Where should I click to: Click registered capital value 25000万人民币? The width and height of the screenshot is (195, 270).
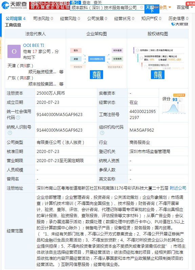click(x=51, y=93)
